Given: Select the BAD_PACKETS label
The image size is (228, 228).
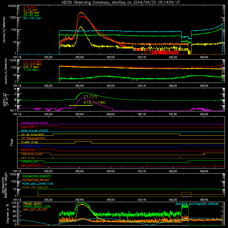Looking at the screenshot, I should click(31, 165).
